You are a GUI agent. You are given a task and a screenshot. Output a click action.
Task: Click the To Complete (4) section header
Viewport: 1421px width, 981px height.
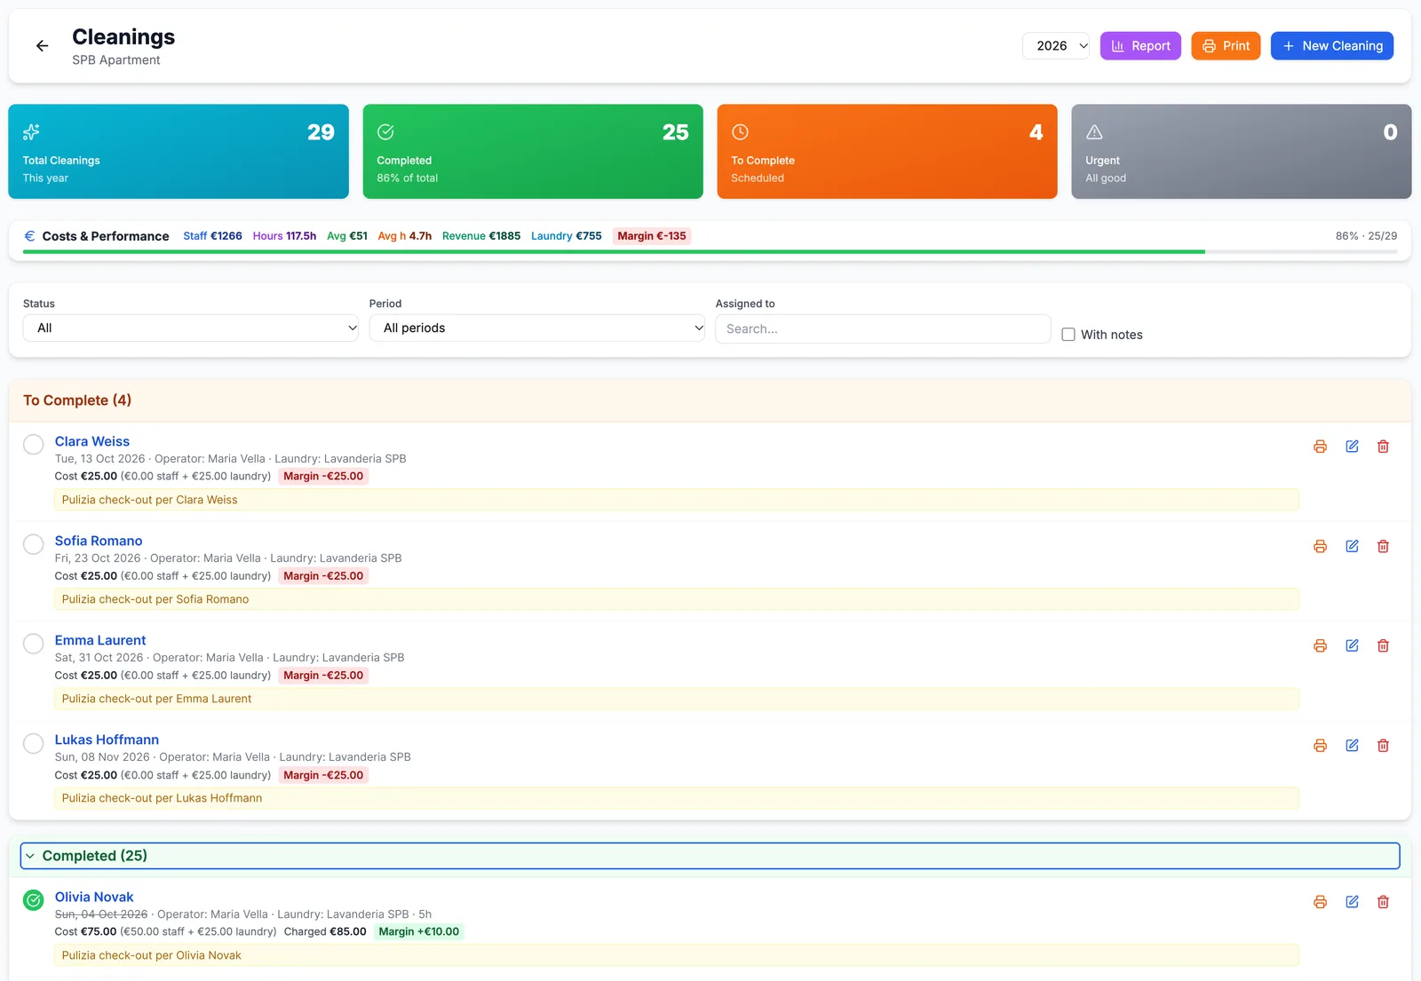coord(710,400)
